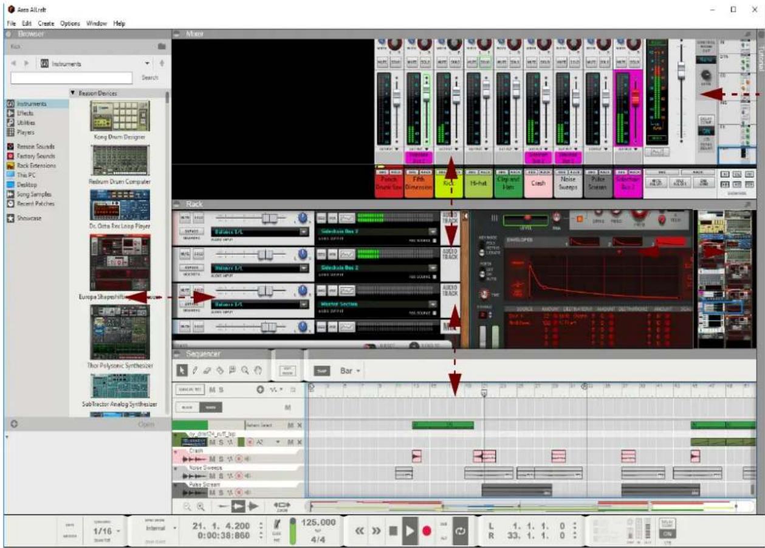The height and width of the screenshot is (548, 765).
Task: Click the Fast Forward transport button
Action: pyautogui.click(x=376, y=530)
